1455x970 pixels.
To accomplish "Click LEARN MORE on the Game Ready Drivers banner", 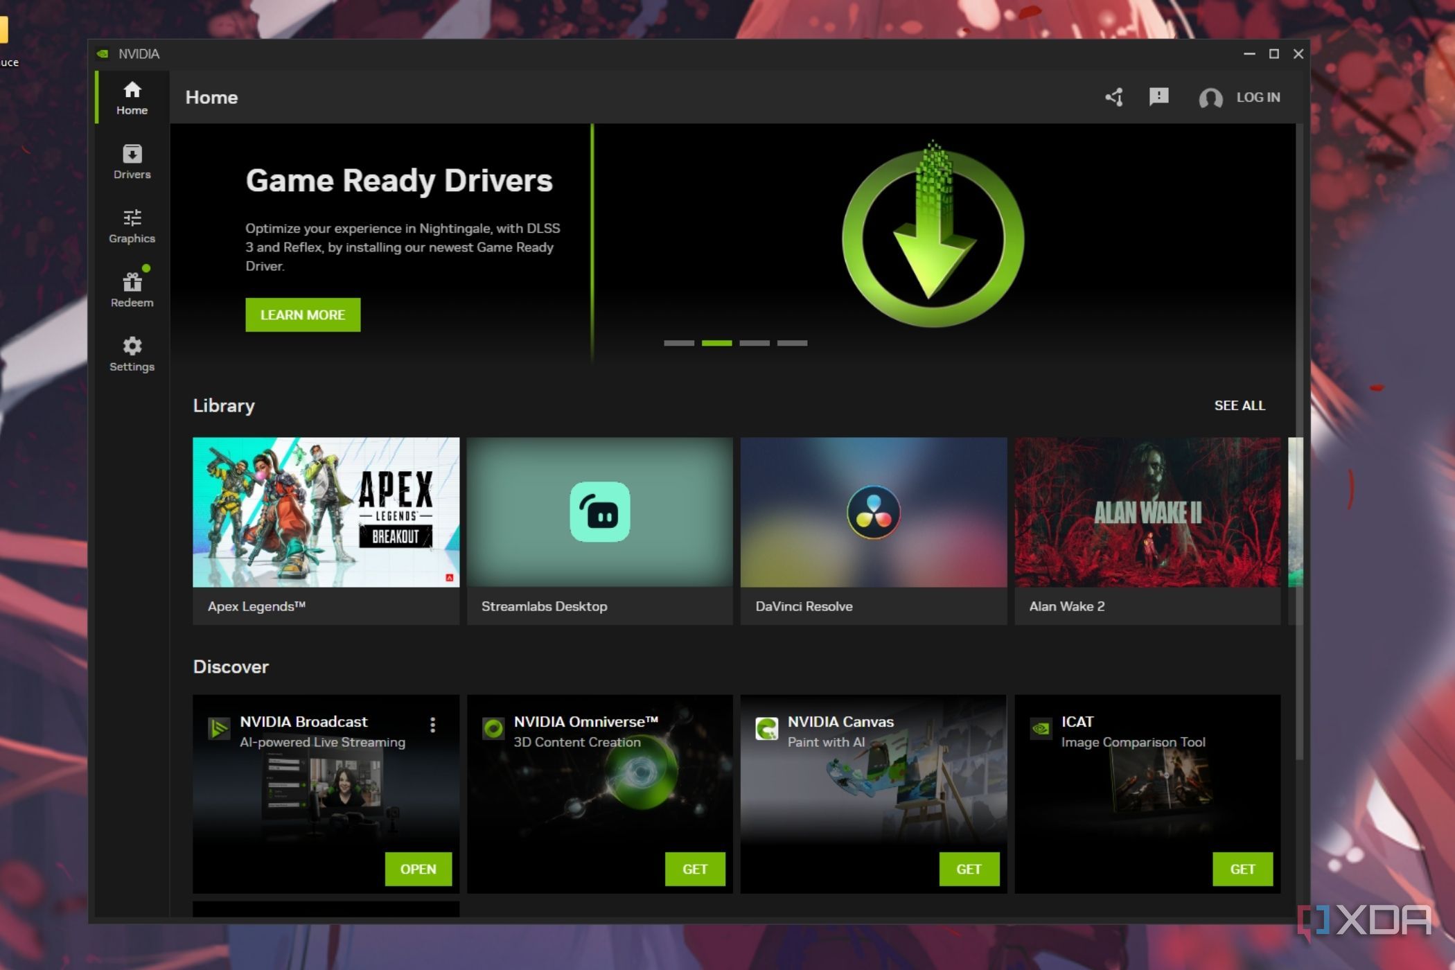I will [x=303, y=315].
